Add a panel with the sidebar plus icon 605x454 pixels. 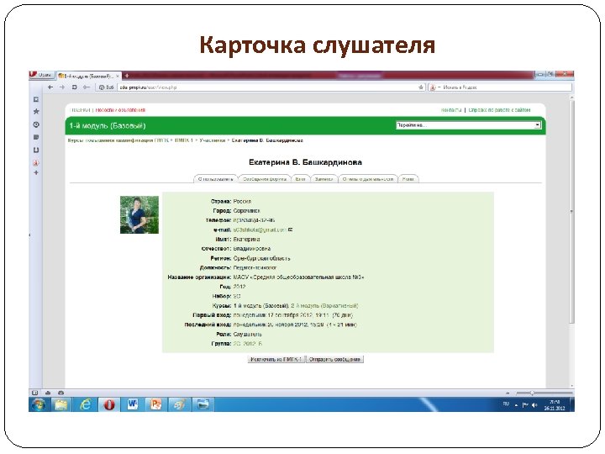tap(36, 172)
